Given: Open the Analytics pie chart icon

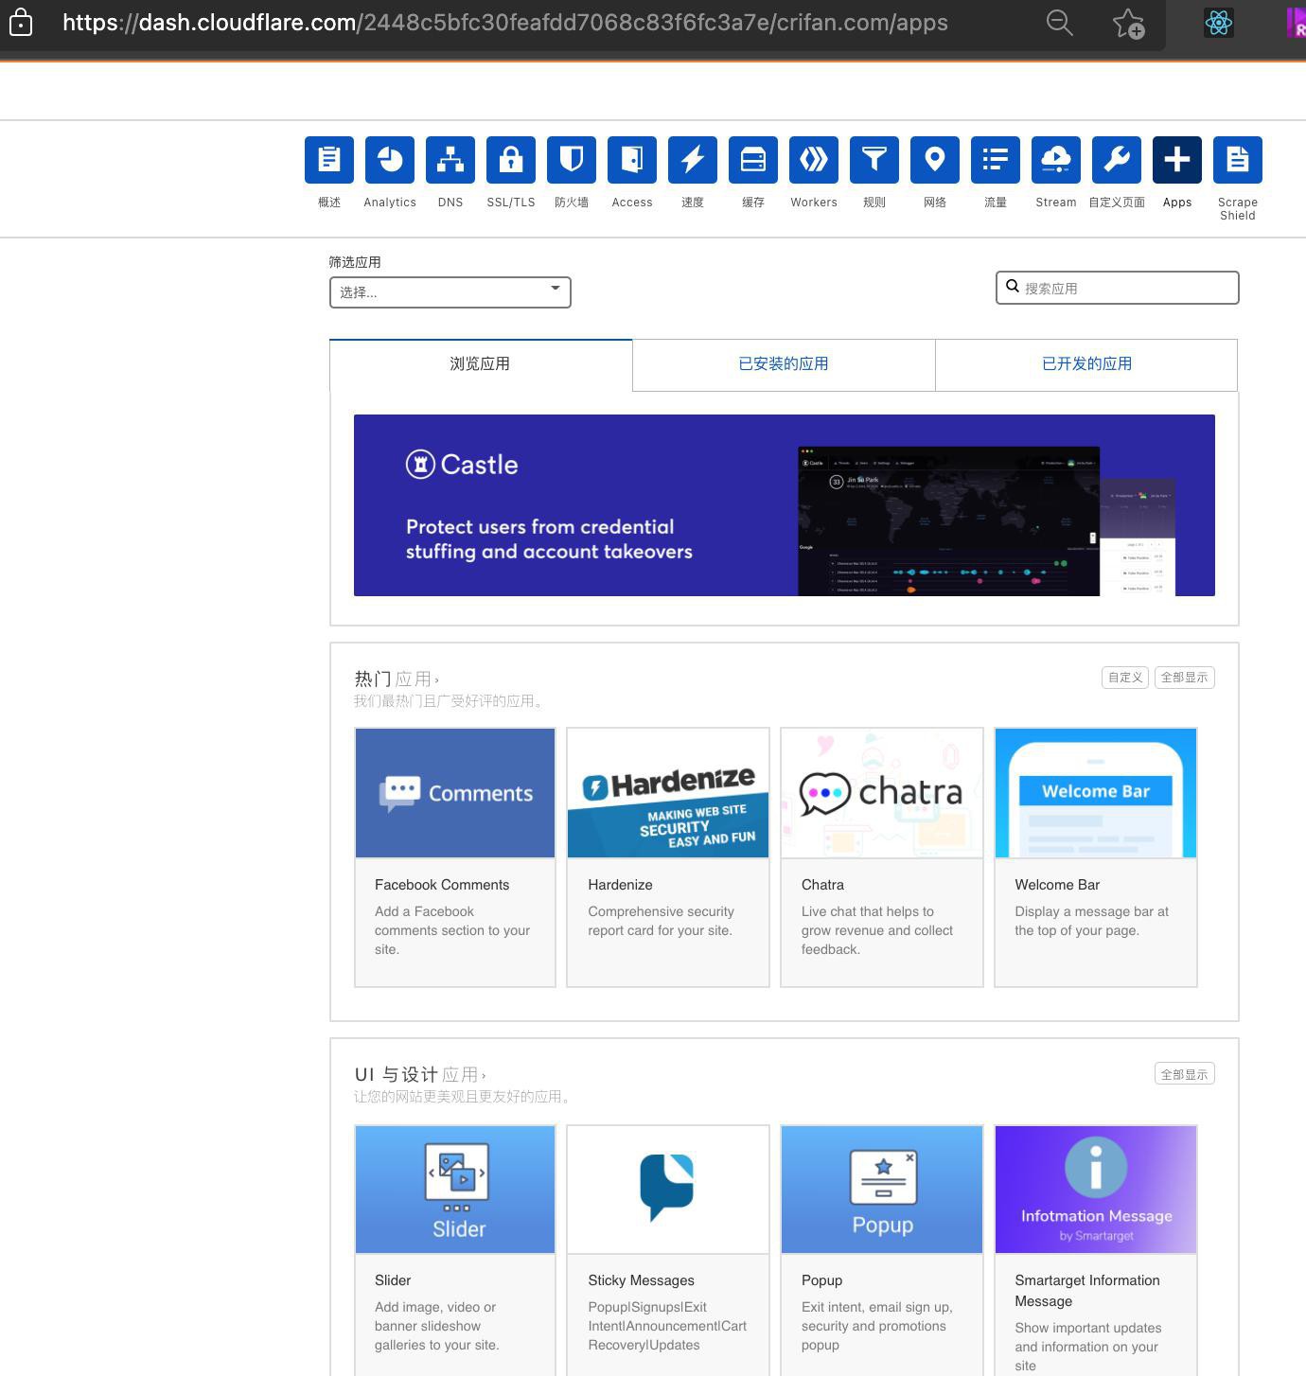Looking at the screenshot, I should (389, 160).
